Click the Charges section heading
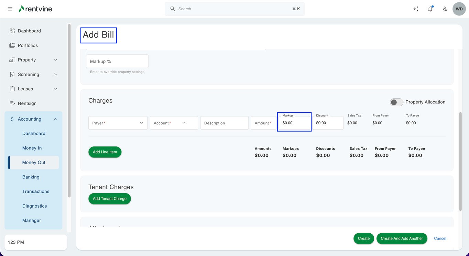The image size is (469, 256). [x=100, y=100]
